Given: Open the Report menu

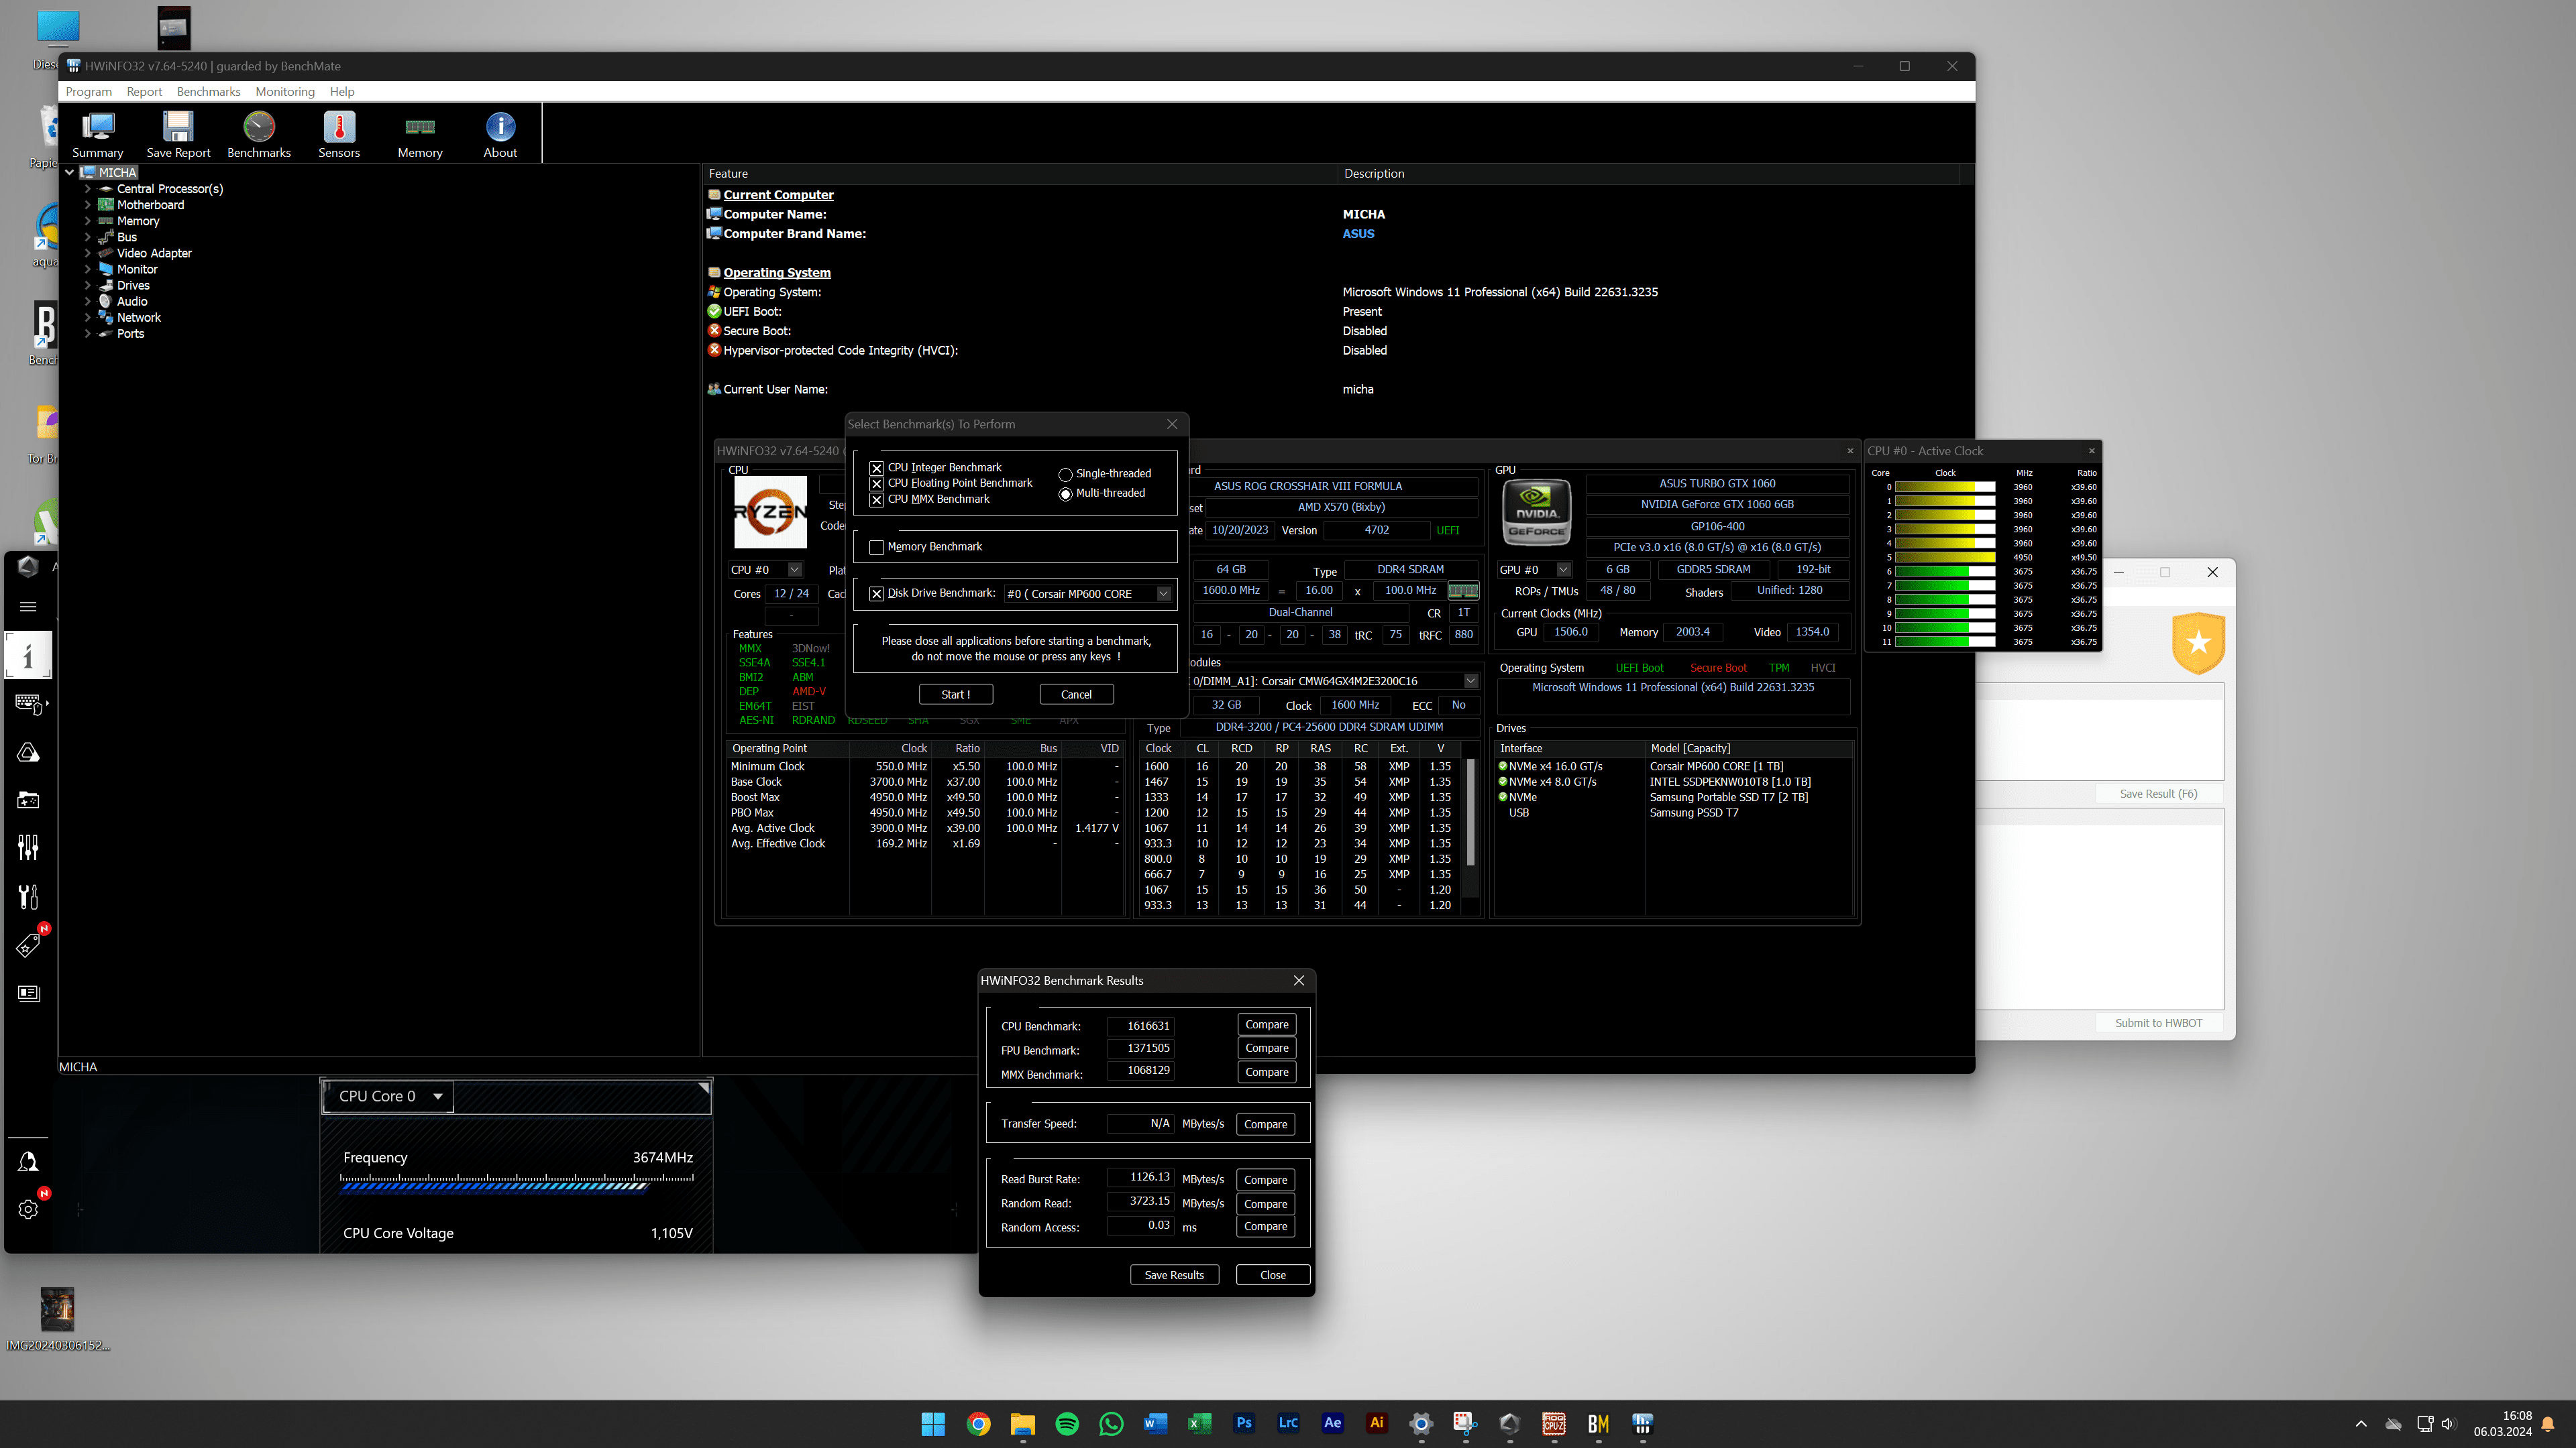Looking at the screenshot, I should [144, 91].
